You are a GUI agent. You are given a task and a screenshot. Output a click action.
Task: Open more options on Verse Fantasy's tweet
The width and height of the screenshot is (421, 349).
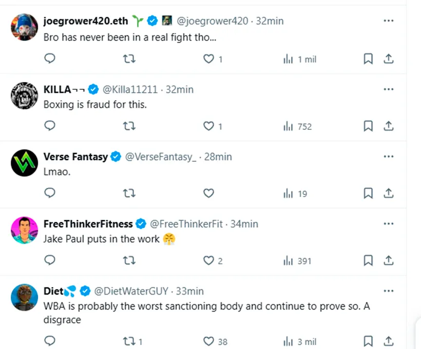(x=389, y=156)
